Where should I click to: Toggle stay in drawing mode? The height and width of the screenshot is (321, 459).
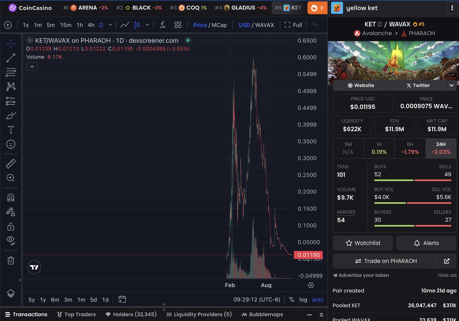[x=11, y=212]
